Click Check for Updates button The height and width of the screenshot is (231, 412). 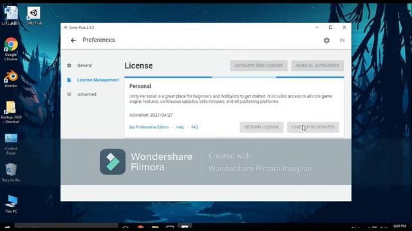tap(313, 127)
